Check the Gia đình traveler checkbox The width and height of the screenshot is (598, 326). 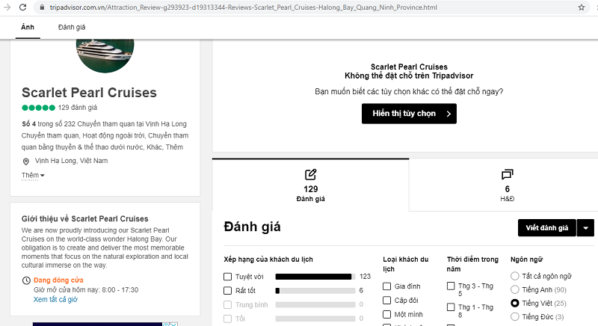386,286
